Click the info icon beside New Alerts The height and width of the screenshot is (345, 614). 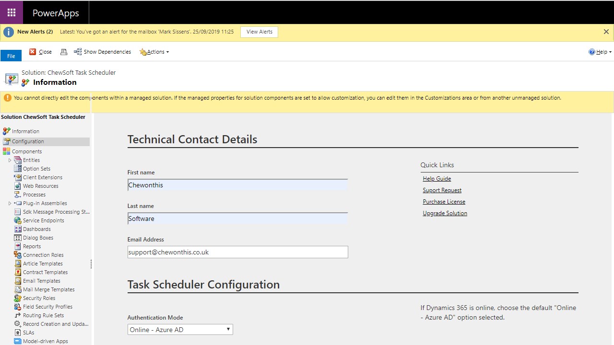point(9,32)
